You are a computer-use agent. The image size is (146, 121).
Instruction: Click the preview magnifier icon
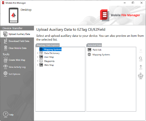point(141,59)
